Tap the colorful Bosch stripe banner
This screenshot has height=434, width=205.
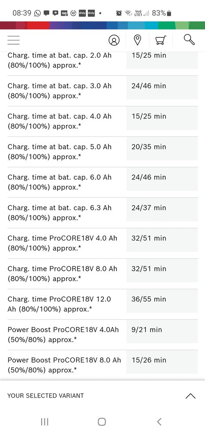[102, 25]
